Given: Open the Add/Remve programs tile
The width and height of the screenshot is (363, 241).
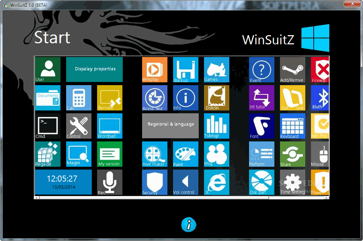Looking at the screenshot, I should pyautogui.click(x=293, y=69).
